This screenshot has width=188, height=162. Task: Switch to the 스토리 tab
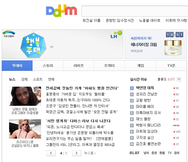(48, 65)
